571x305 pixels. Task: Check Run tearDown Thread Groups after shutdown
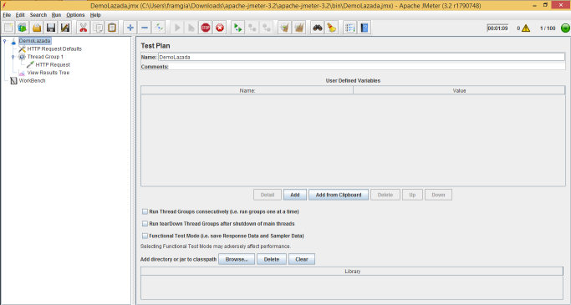click(x=145, y=223)
